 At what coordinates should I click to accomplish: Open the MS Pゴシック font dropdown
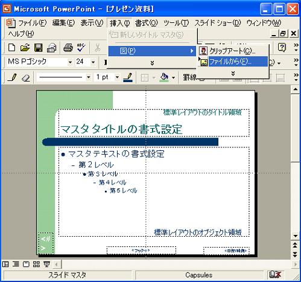click(70, 62)
